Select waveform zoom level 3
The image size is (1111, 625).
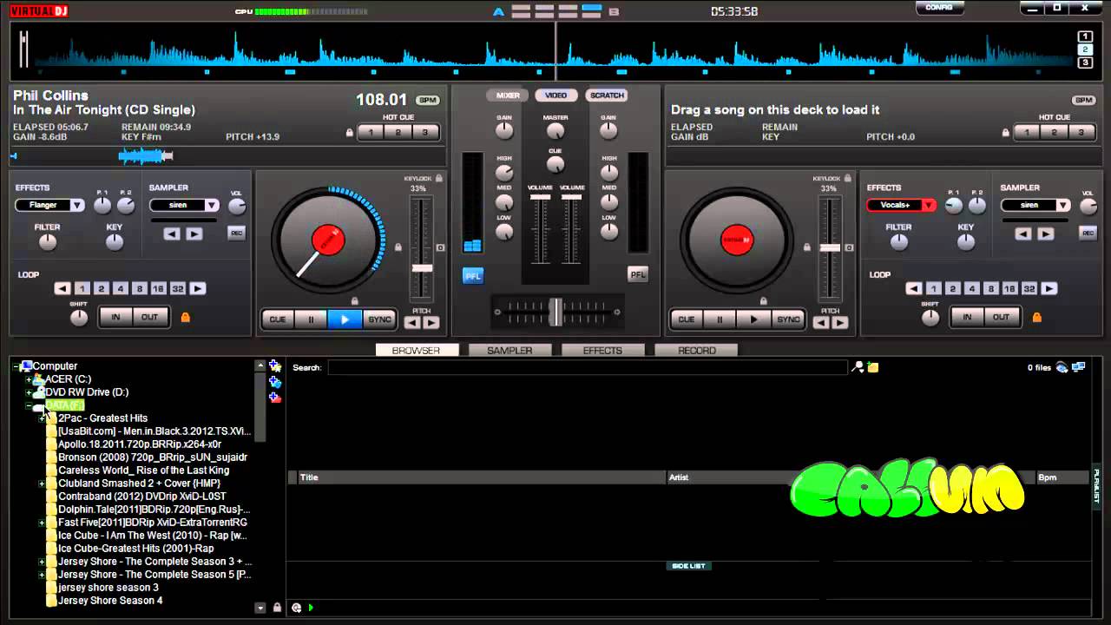click(x=1085, y=62)
